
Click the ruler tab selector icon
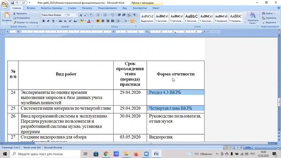(x=3, y=32)
